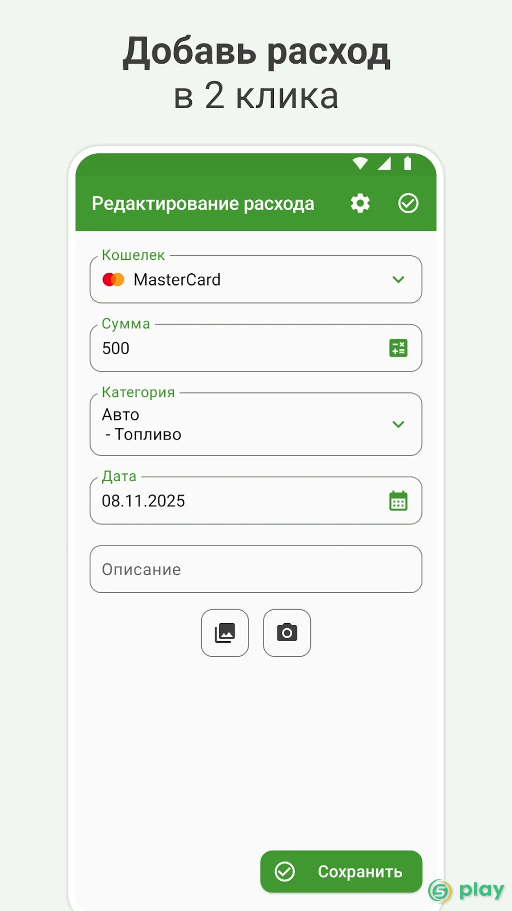
Task: Open the MasterCard wallet selector
Action: [256, 279]
